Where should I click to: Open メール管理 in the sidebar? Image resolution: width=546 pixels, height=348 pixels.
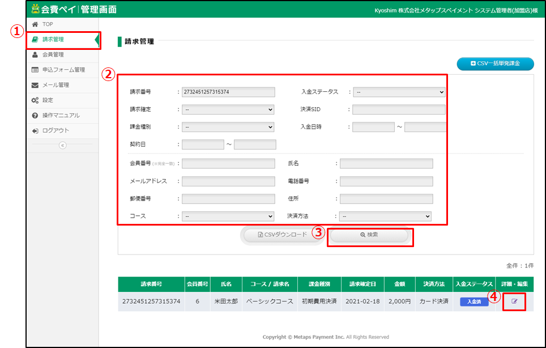coord(55,85)
